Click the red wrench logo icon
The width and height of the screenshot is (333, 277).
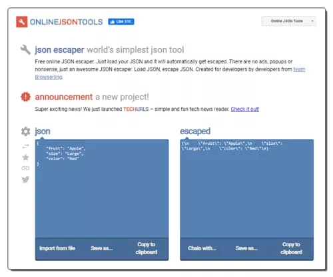(22, 22)
